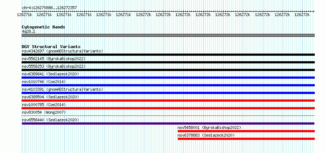The height and width of the screenshot is (153, 325).
Task: Click the 4q28.1 band label
Action: click(x=28, y=31)
